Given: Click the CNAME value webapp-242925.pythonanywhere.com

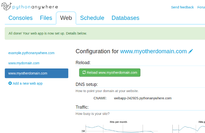Looking at the screenshot, I should coord(143,98).
